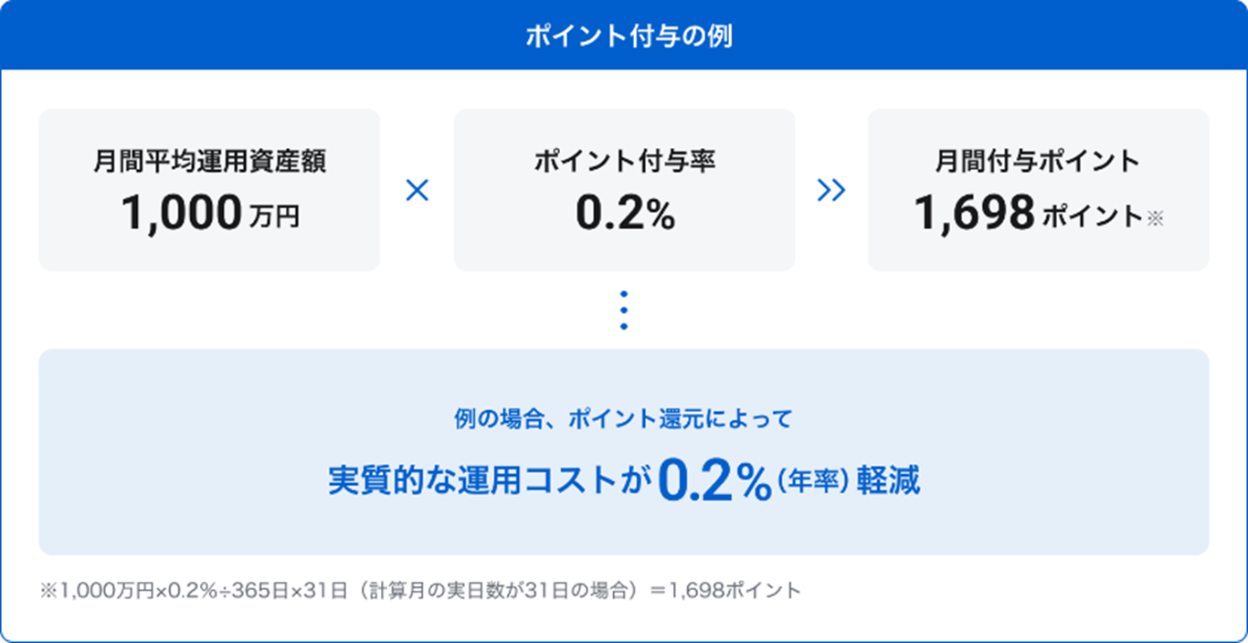Click the ※ mark beside ポイント
1248x643 pixels.
click(x=1156, y=218)
